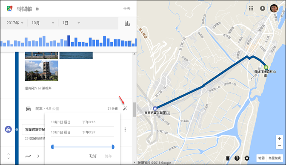Open the sea photo thumbnail

pos(76,55)
